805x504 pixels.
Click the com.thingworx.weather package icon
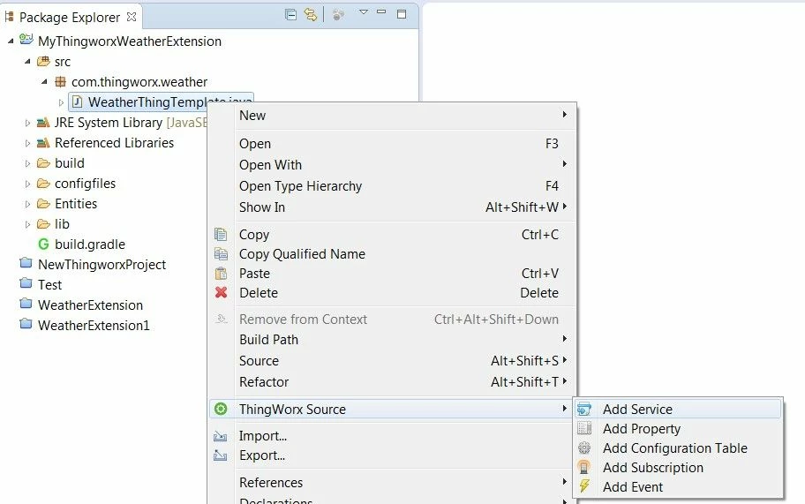point(61,81)
